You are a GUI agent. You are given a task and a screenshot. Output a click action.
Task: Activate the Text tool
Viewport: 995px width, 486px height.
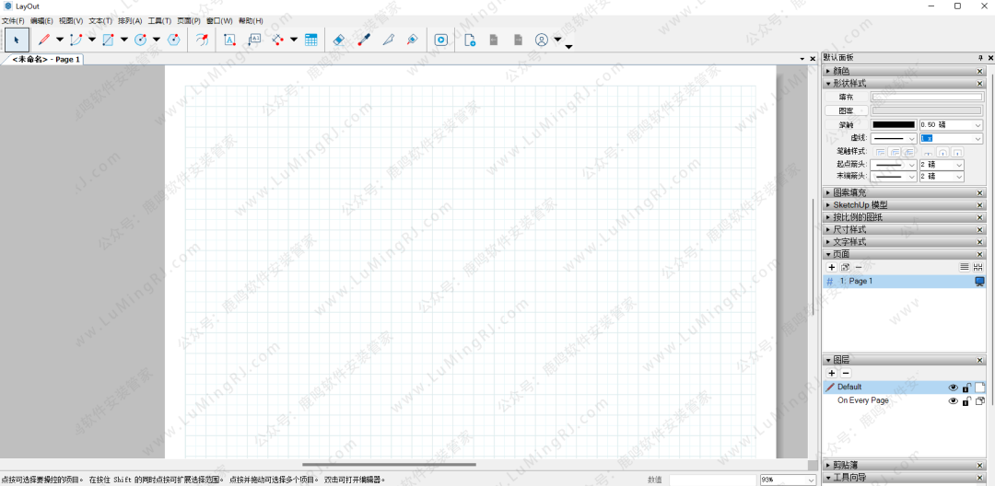tap(230, 40)
